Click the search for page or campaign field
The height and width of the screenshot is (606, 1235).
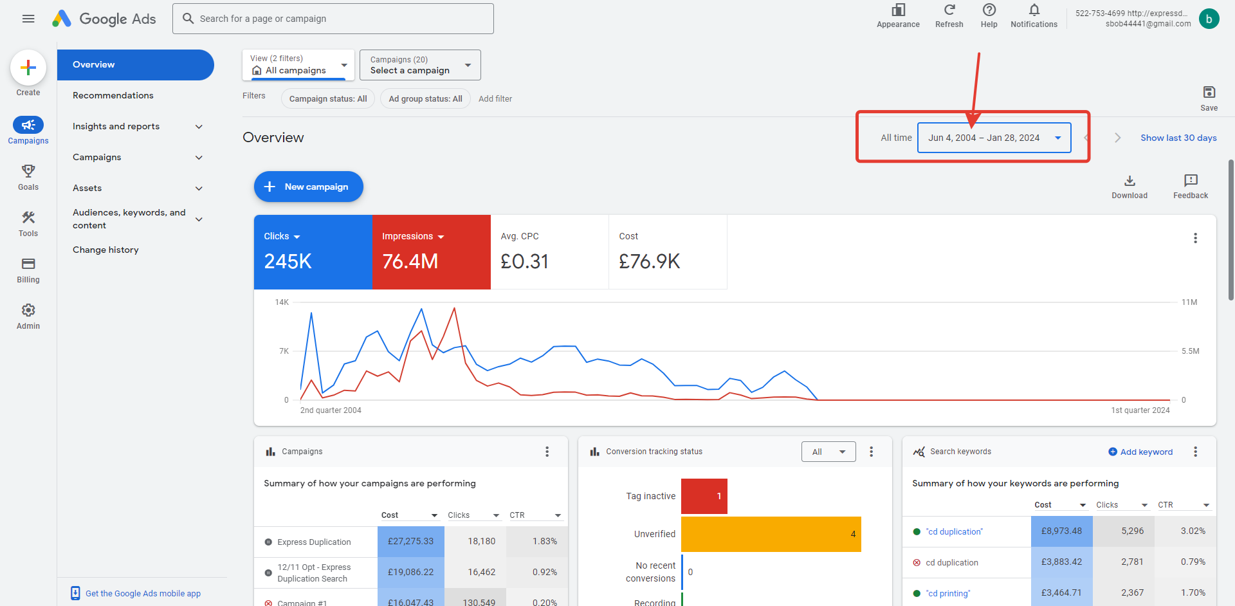[x=333, y=19]
